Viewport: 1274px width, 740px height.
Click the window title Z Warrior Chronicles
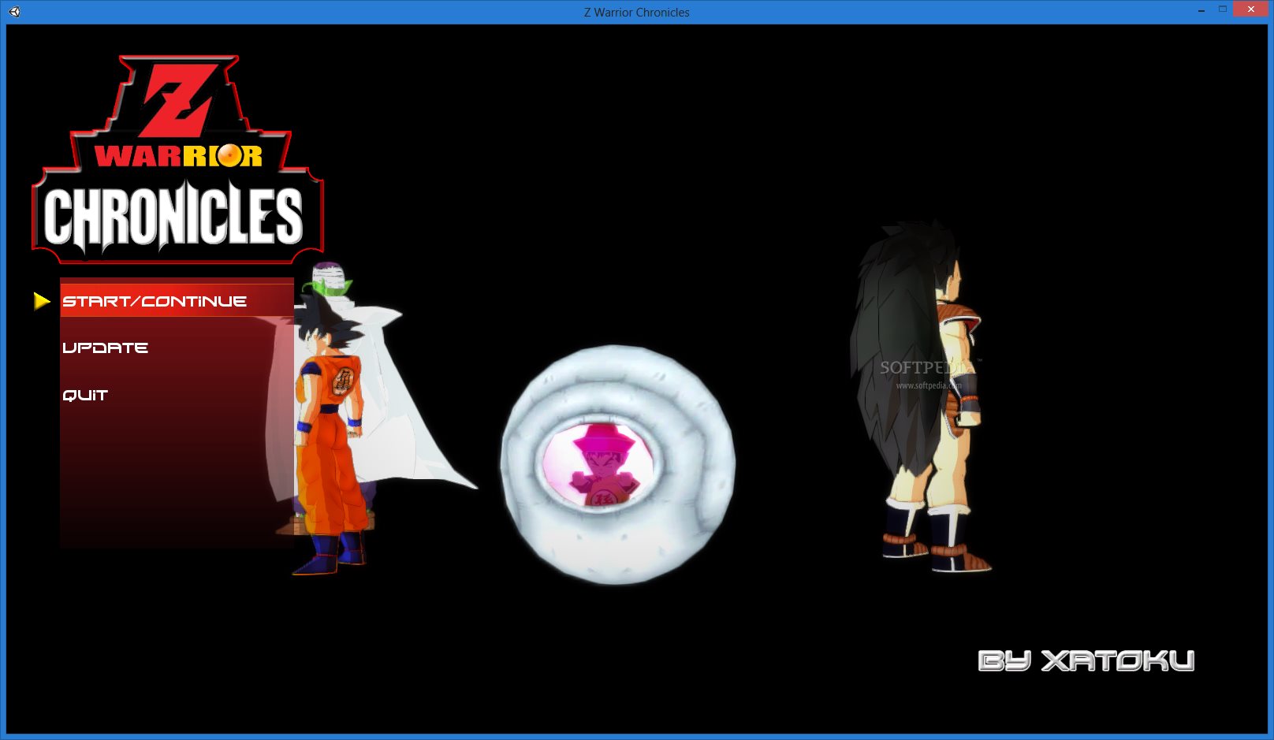[637, 13]
